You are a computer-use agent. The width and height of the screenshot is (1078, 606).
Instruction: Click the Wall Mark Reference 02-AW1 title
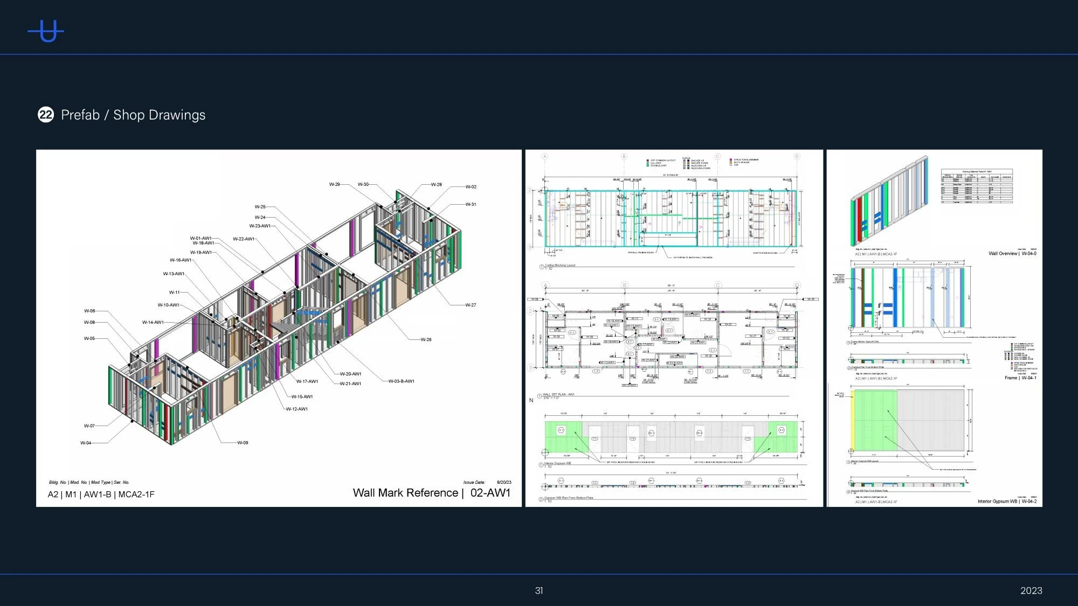[431, 493]
